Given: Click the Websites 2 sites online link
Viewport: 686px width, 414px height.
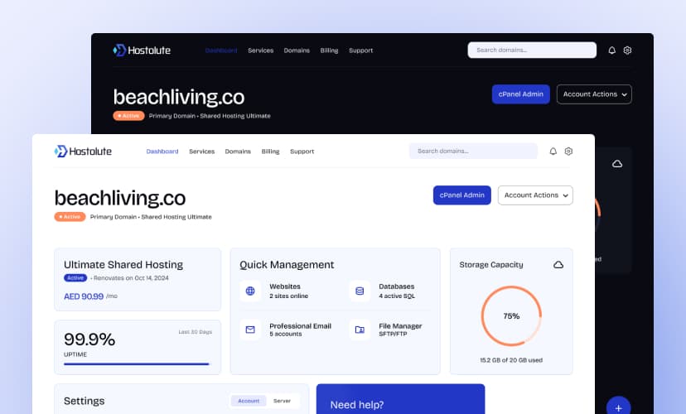Looking at the screenshot, I should point(289,291).
